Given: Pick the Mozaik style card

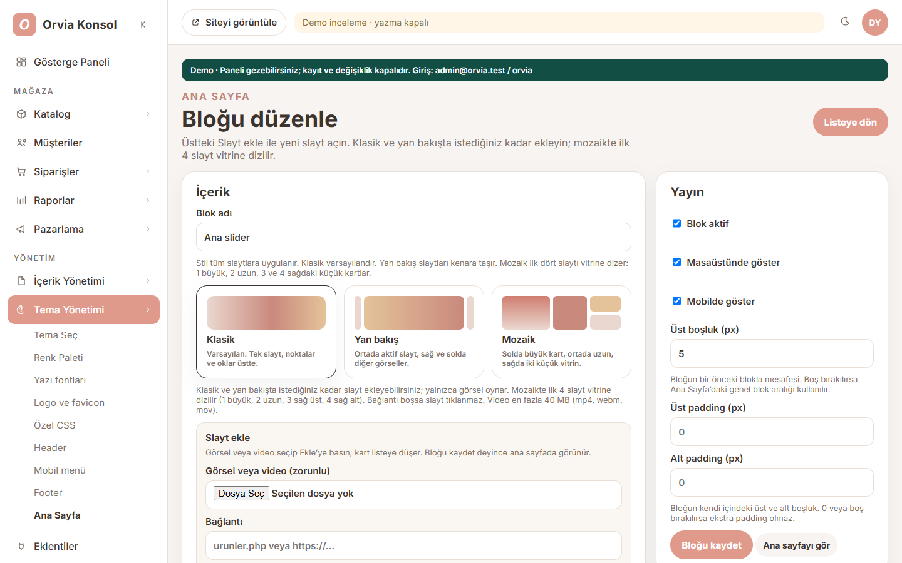Looking at the screenshot, I should point(561,332).
